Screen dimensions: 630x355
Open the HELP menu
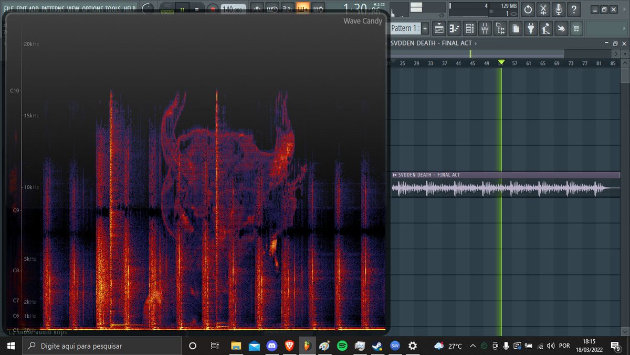tap(130, 9)
